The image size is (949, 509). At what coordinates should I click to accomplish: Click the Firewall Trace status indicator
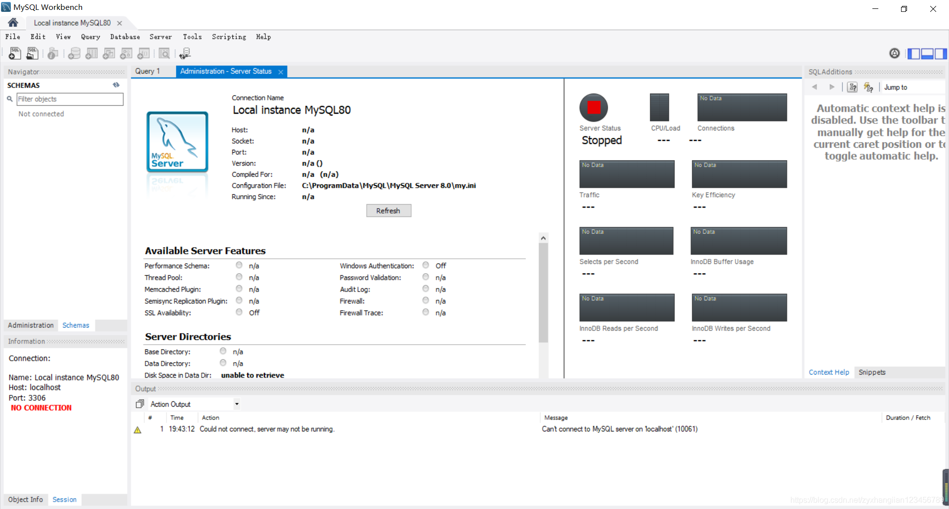tap(426, 312)
